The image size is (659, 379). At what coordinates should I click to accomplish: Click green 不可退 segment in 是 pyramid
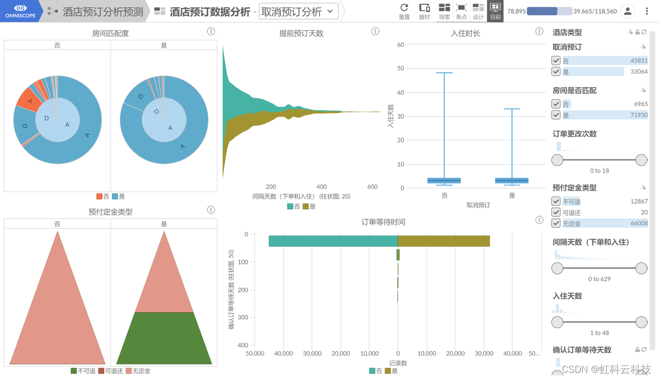164,338
